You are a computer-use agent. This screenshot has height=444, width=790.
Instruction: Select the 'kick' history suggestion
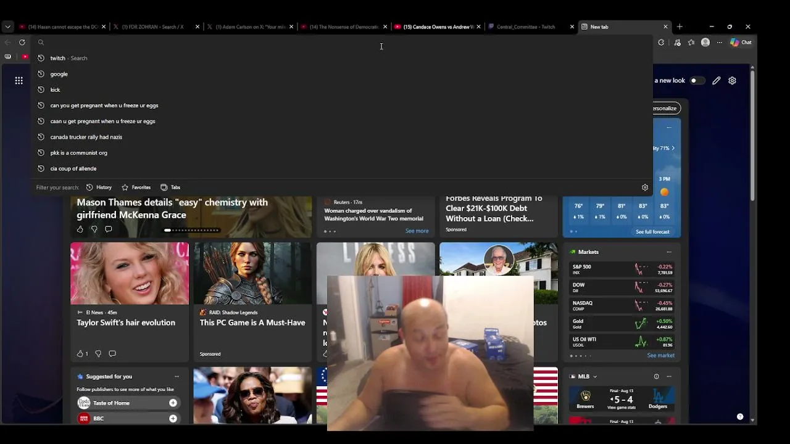coord(343,89)
